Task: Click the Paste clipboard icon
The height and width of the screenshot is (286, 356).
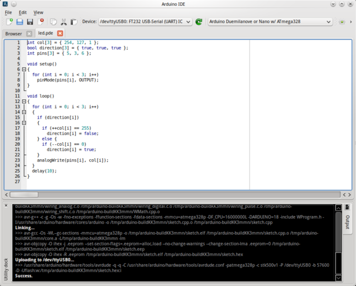Action: tap(74, 22)
